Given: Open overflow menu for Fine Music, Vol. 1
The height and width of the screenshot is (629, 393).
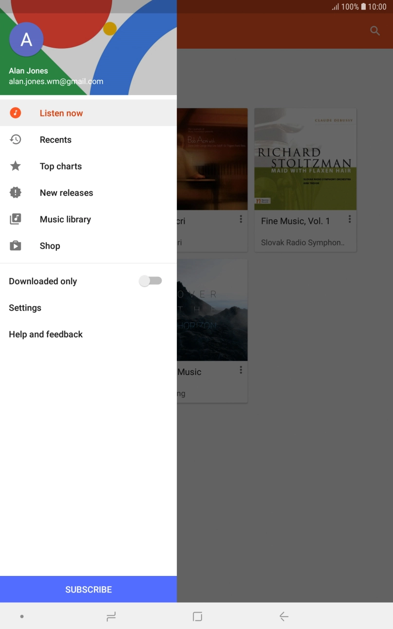Looking at the screenshot, I should tap(349, 220).
